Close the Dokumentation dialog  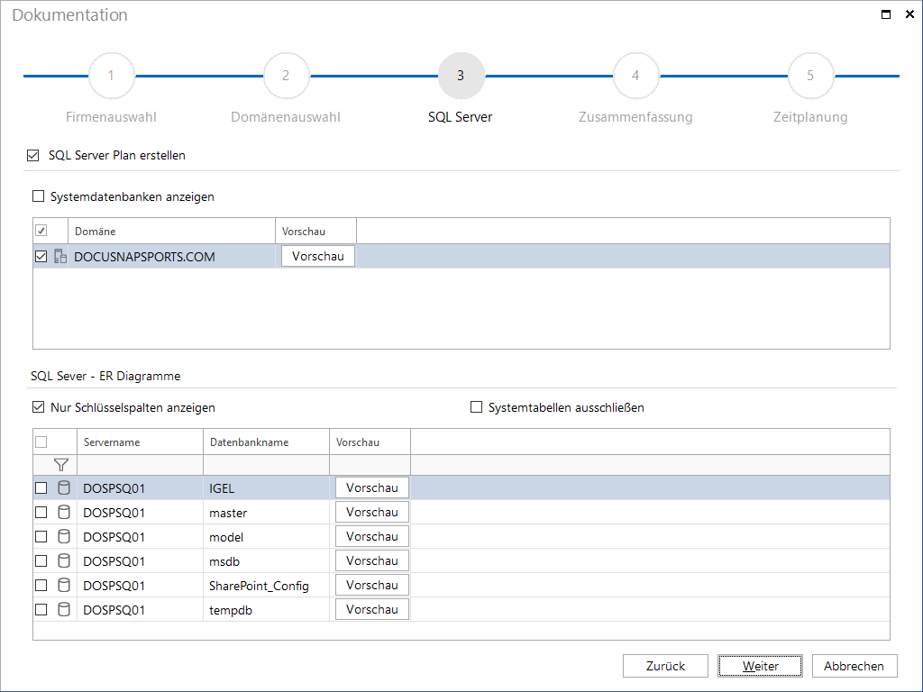(x=909, y=14)
